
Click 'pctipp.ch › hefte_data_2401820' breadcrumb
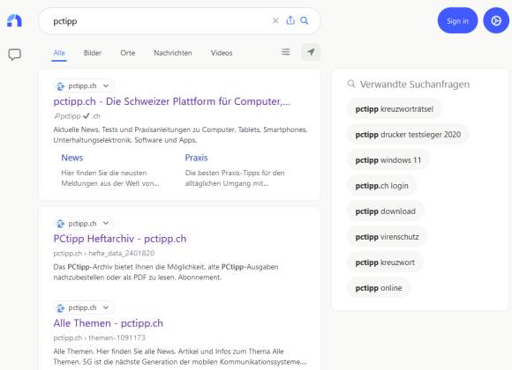[104, 253]
